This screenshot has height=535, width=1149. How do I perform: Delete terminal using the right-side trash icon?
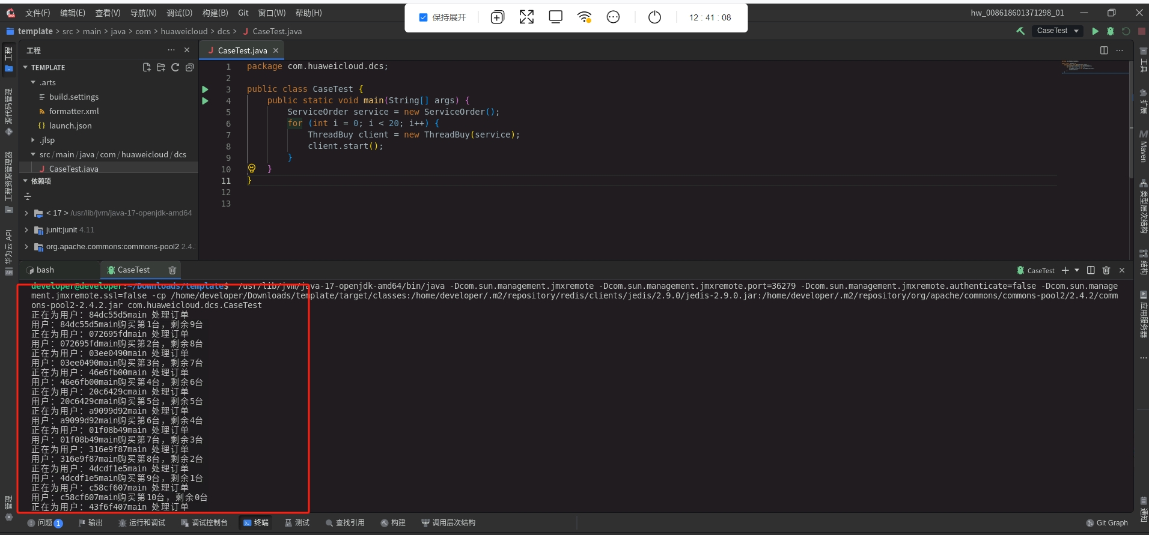pyautogui.click(x=1106, y=270)
